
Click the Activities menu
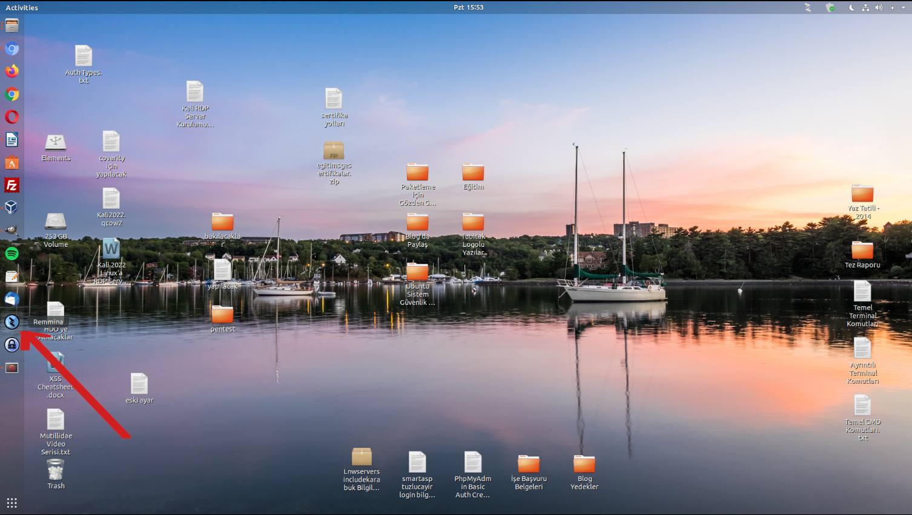click(x=22, y=7)
